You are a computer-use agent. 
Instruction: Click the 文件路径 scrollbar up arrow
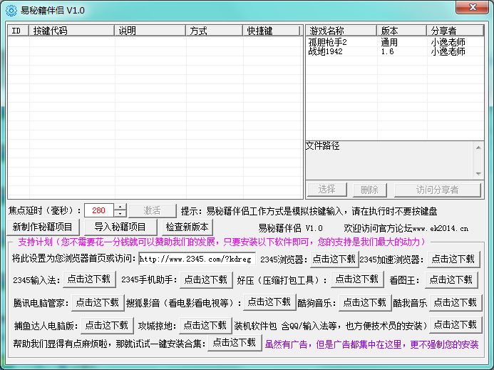coord(478,148)
